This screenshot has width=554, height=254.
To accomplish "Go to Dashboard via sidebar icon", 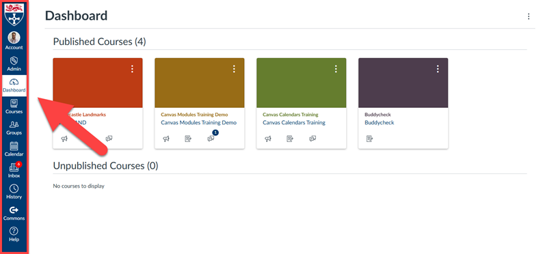I will pos(14,85).
